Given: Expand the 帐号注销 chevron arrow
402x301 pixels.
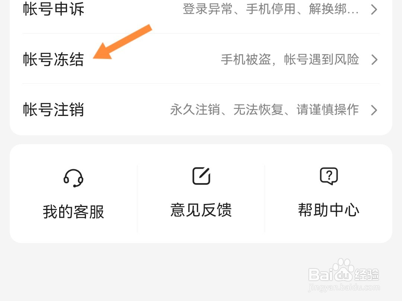Looking at the screenshot, I should pyautogui.click(x=374, y=110).
